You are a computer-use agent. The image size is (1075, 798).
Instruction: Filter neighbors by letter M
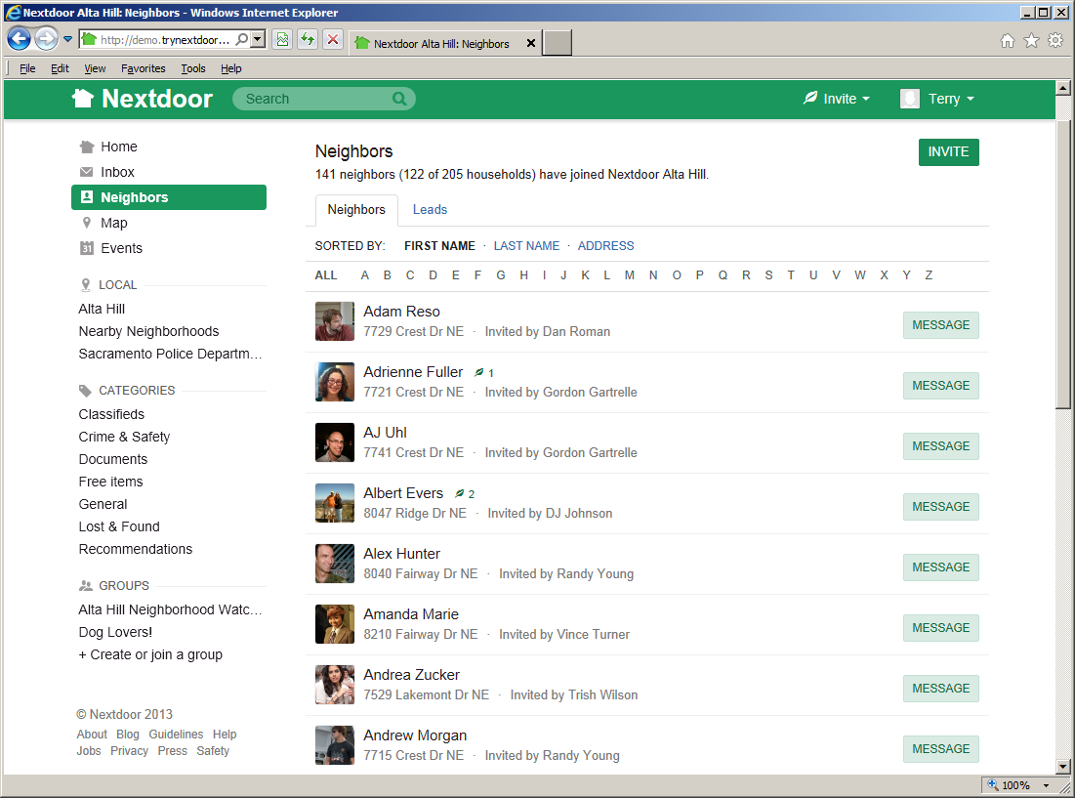pyautogui.click(x=630, y=275)
